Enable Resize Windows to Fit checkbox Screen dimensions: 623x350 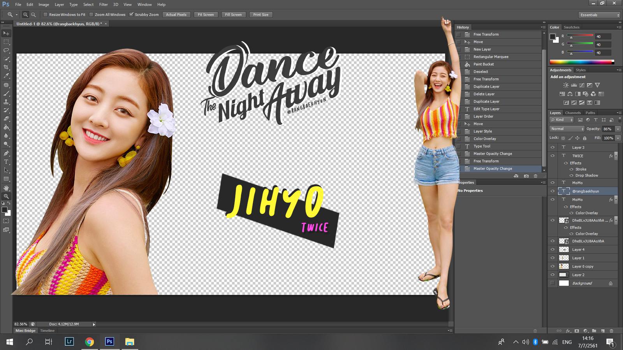point(46,15)
